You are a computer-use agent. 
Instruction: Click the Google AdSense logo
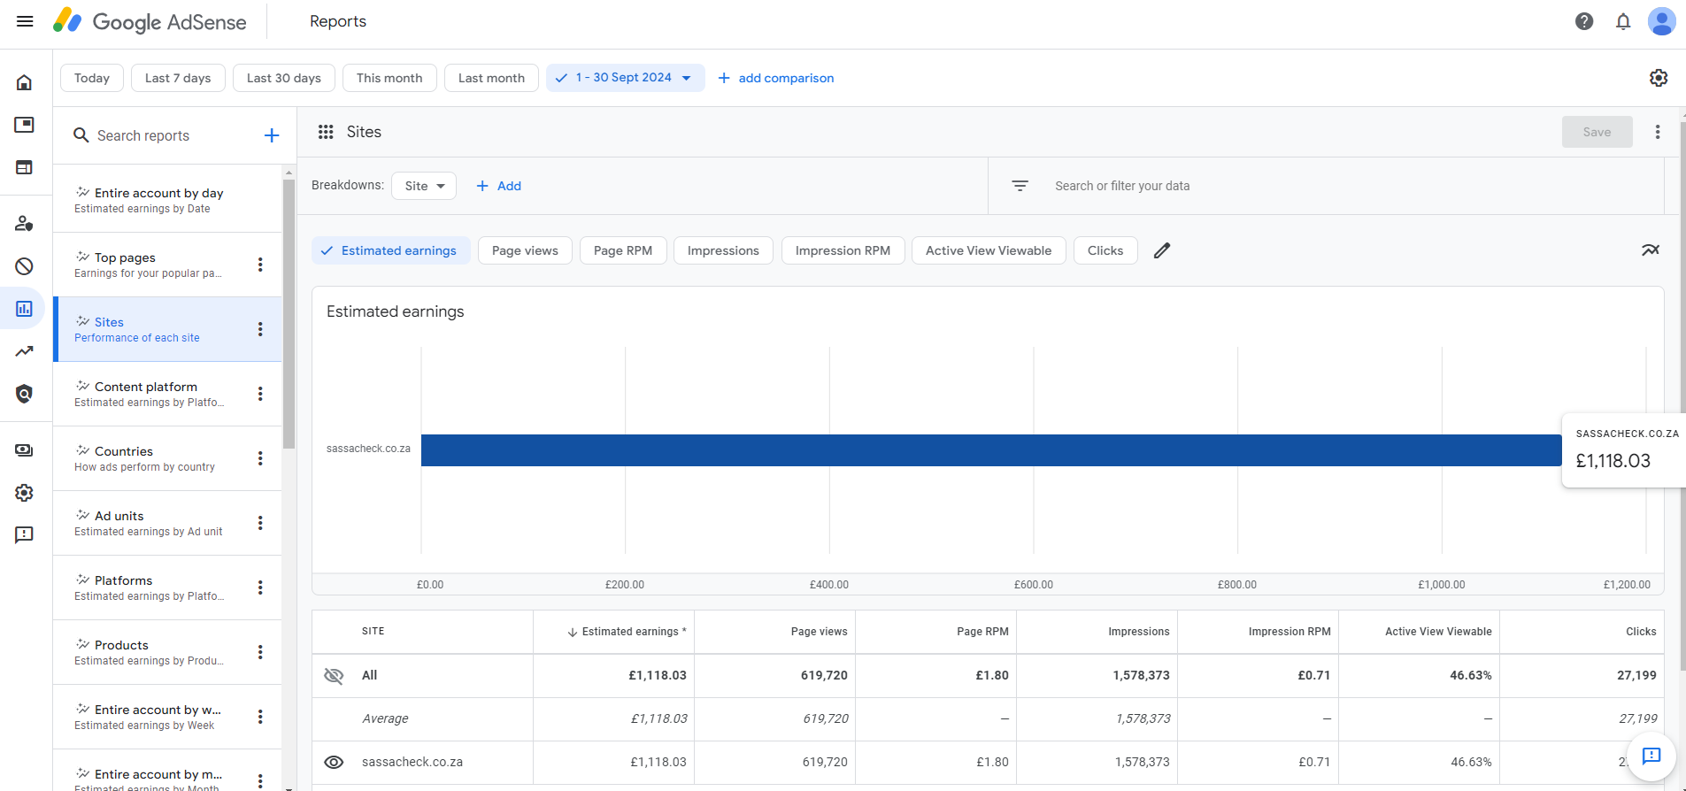click(150, 21)
